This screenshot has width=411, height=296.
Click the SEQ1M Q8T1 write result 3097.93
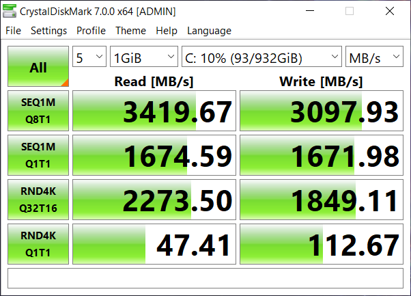click(x=322, y=111)
